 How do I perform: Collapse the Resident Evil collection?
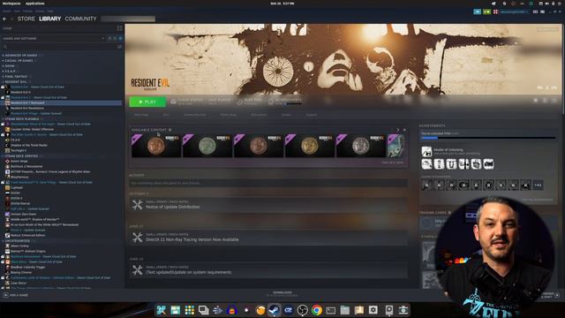coord(15,82)
